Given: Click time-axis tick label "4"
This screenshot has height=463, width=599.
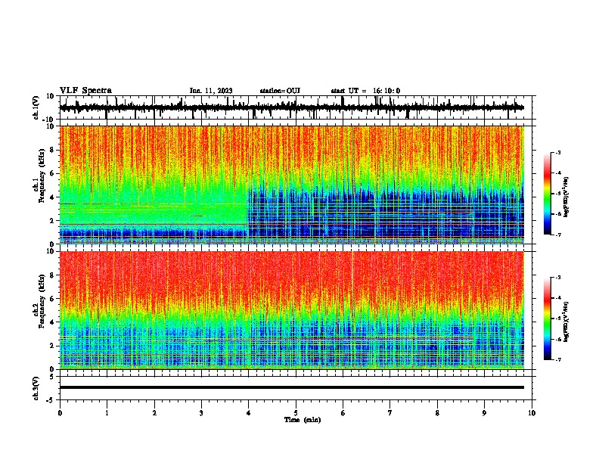Looking at the screenshot, I should (249, 413).
